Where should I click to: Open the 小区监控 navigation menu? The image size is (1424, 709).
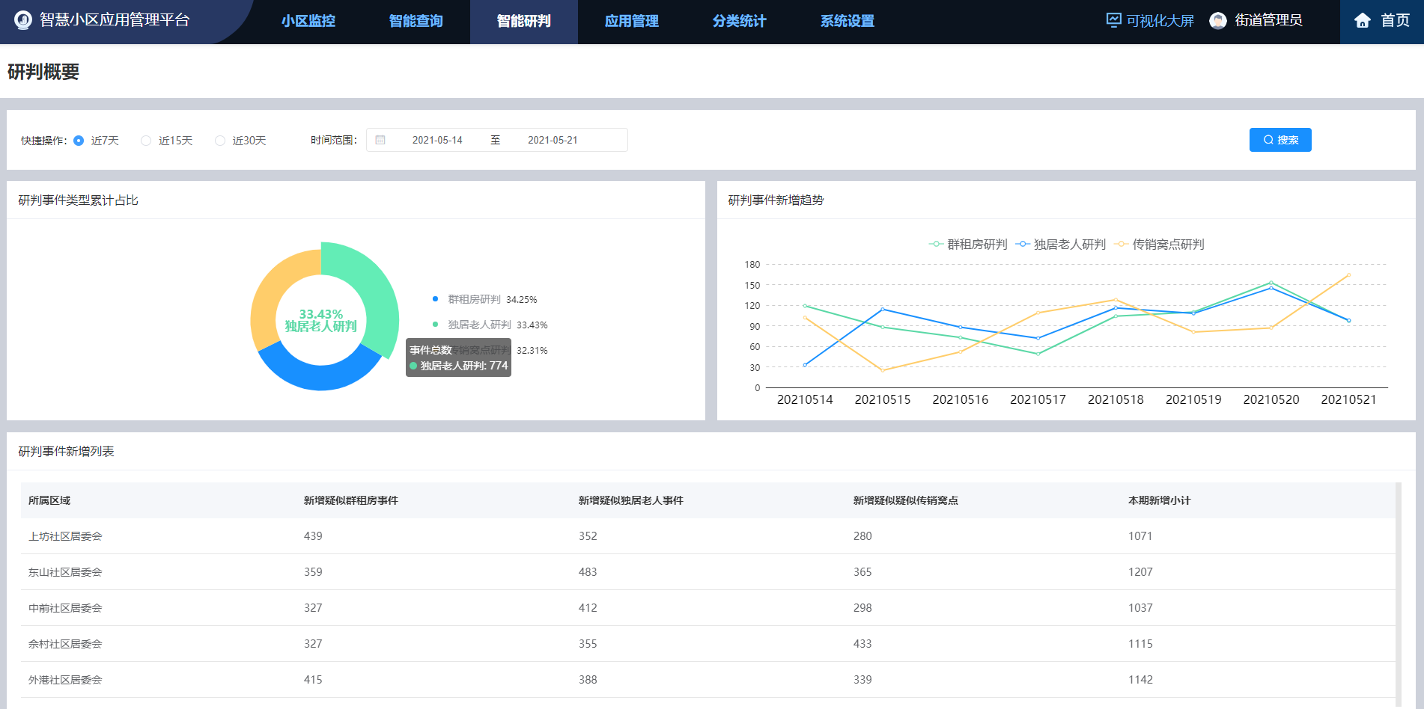tap(308, 21)
